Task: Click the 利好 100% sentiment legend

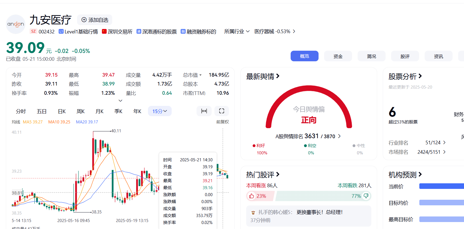Action: (x=260, y=149)
